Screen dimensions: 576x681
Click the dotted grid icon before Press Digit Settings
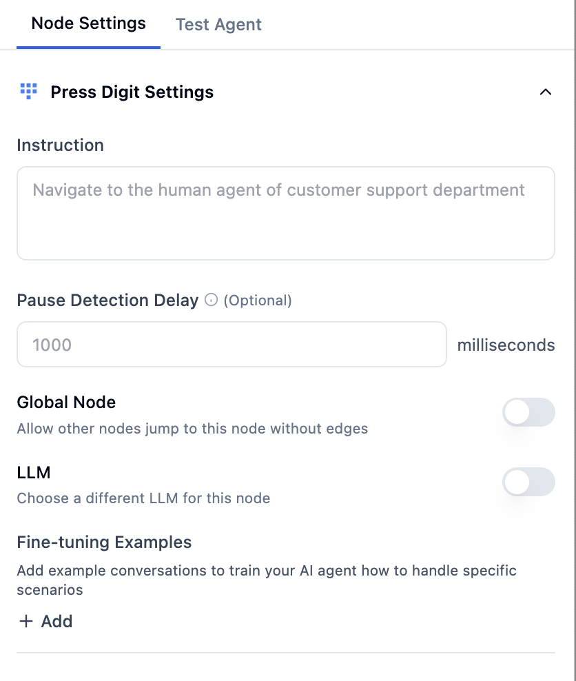[28, 92]
